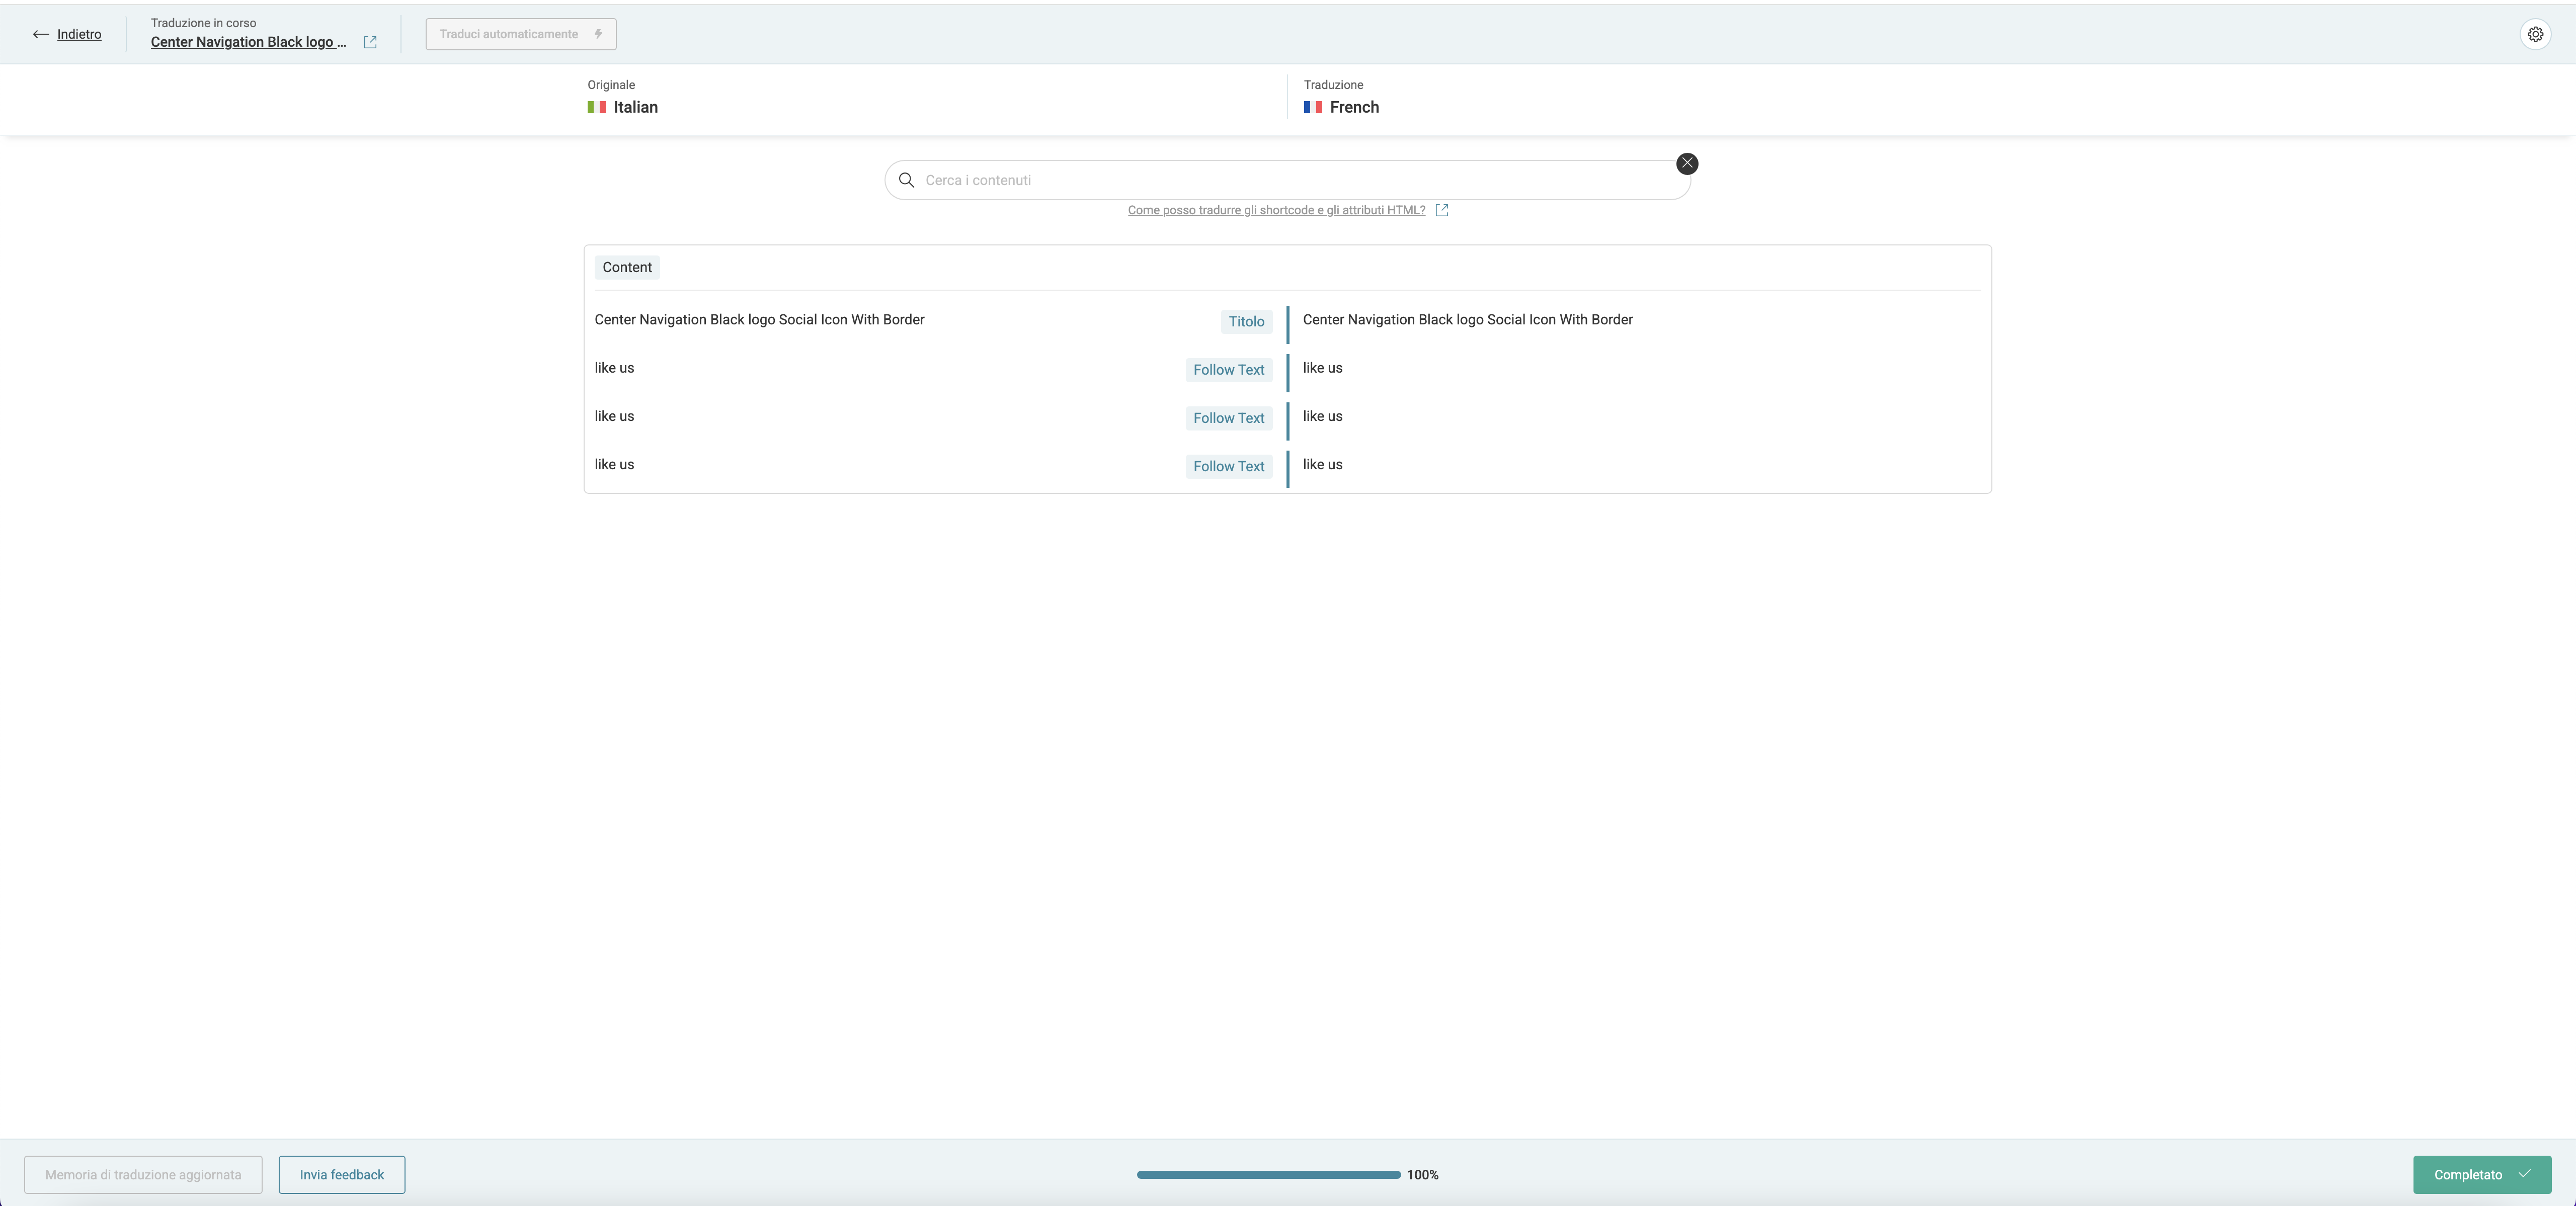This screenshot has height=1206, width=2576.
Task: Click the 100% translation progress bar
Action: [1268, 1175]
